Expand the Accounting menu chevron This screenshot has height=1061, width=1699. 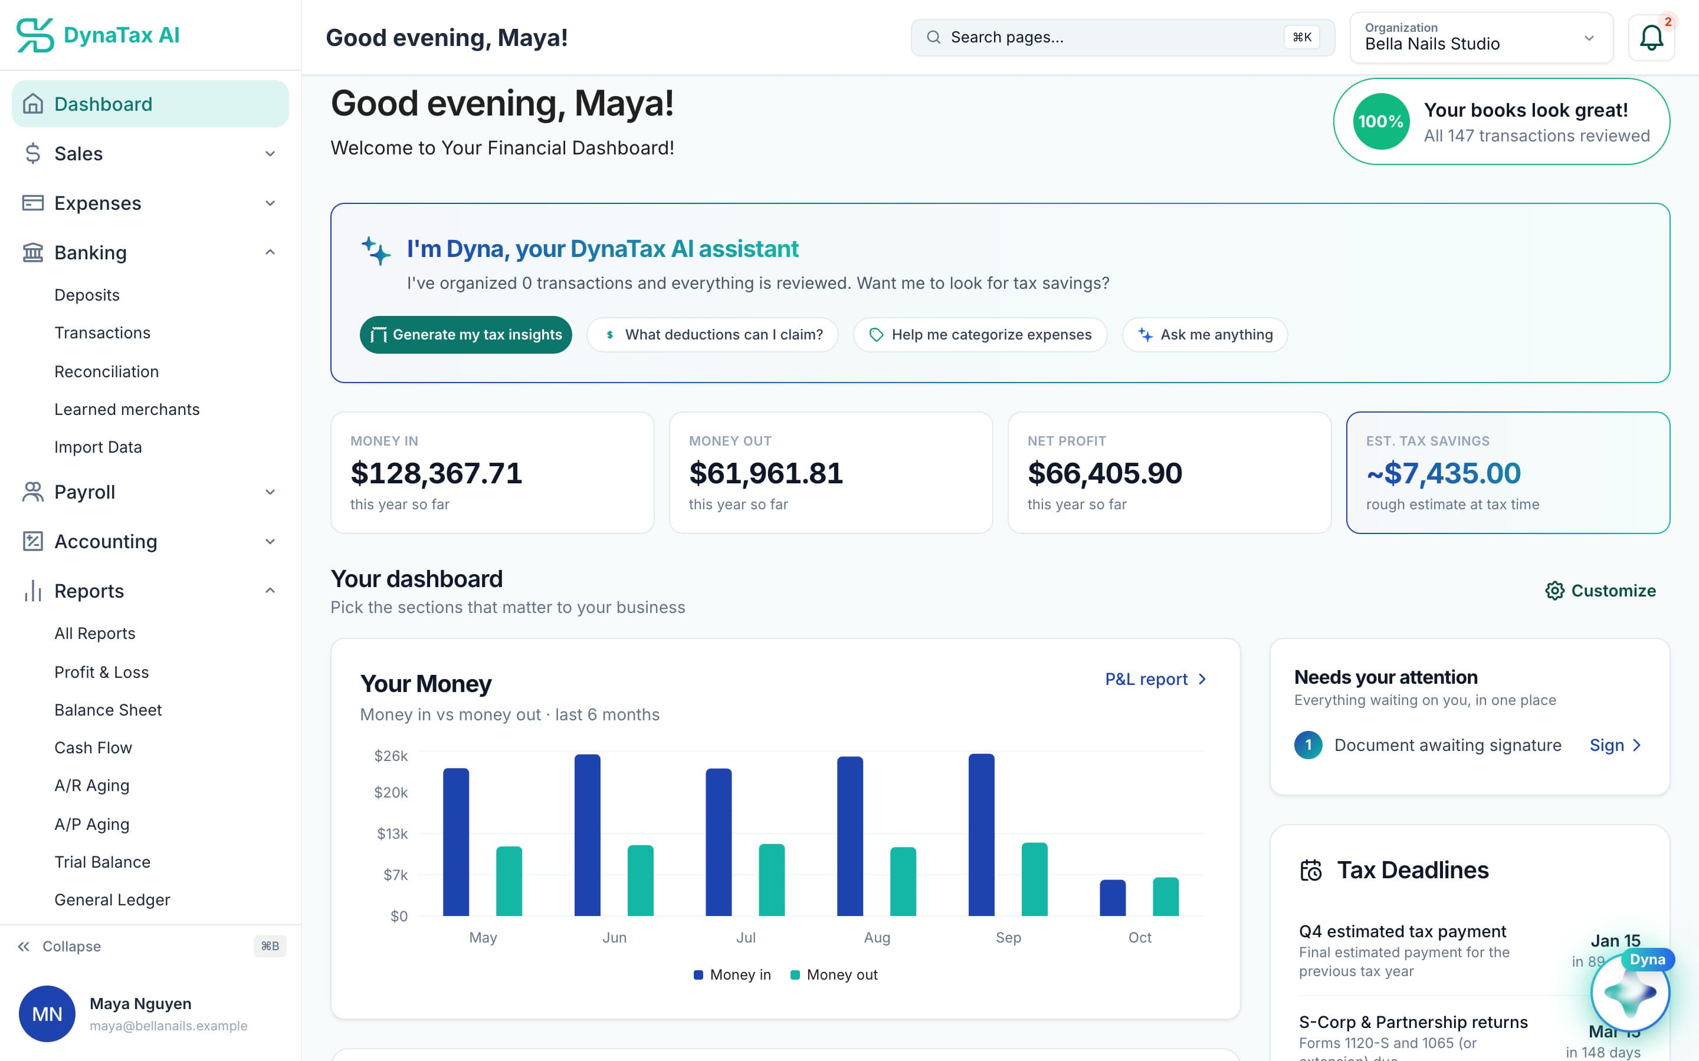click(270, 541)
